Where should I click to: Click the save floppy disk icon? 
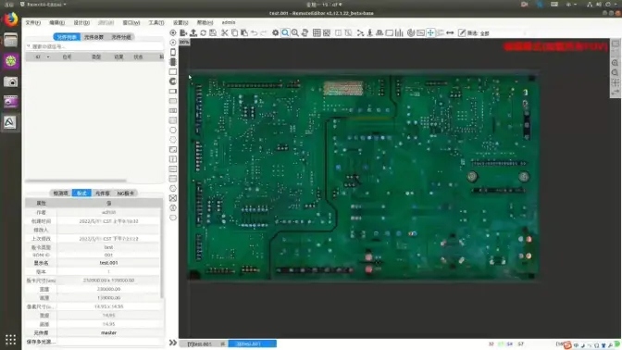tap(213, 33)
